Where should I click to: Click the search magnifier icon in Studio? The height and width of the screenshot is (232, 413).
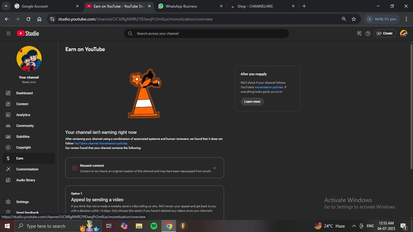click(x=130, y=34)
